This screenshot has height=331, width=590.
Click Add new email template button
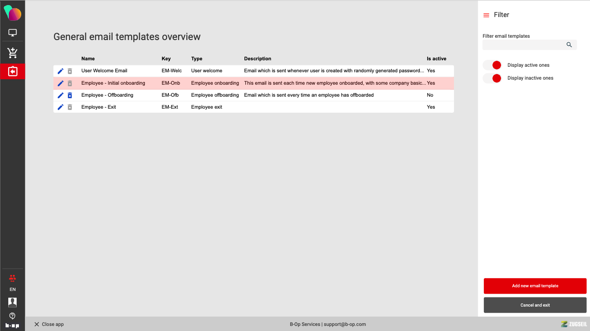535,286
